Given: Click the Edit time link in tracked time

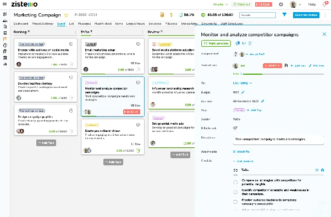Looking at the screenshot, I should pos(316,65).
